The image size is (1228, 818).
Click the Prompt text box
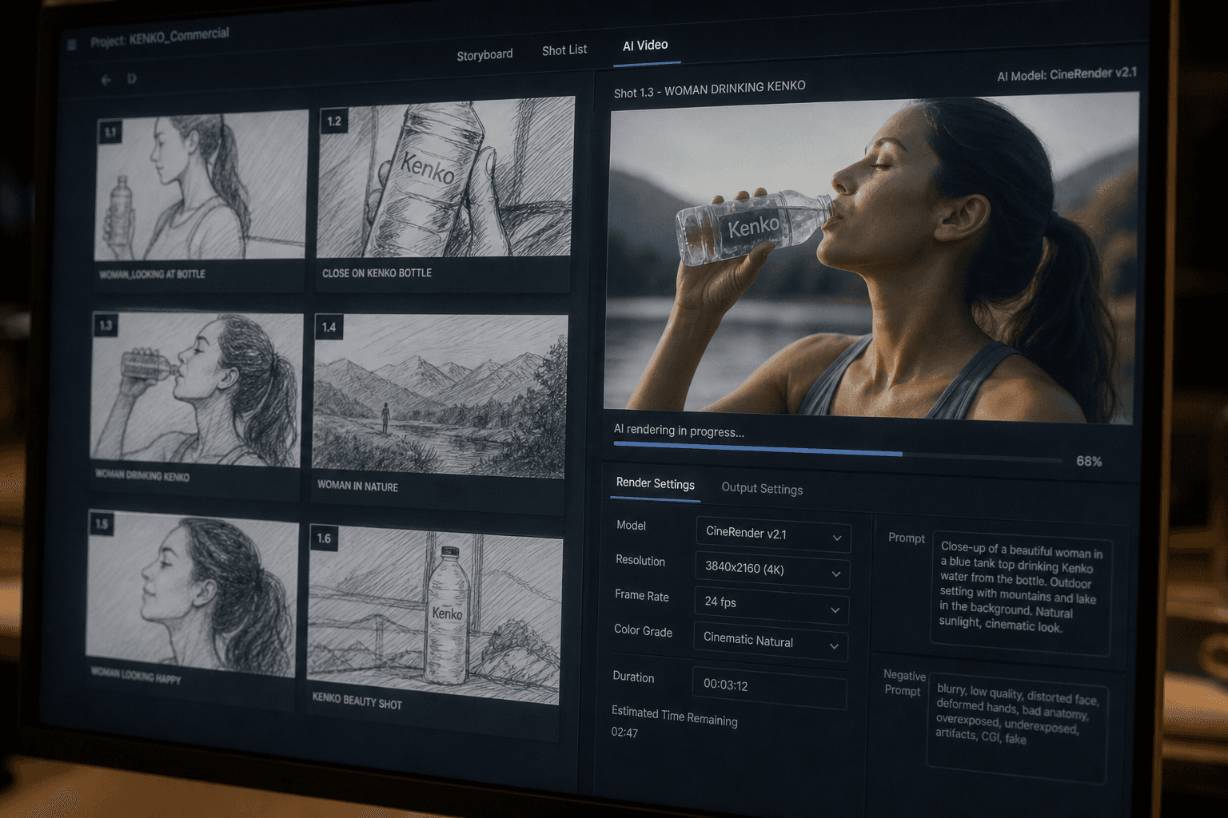coord(1022,593)
